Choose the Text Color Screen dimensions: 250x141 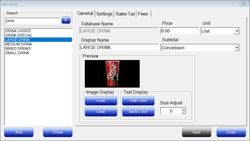pyautogui.click(x=138, y=101)
